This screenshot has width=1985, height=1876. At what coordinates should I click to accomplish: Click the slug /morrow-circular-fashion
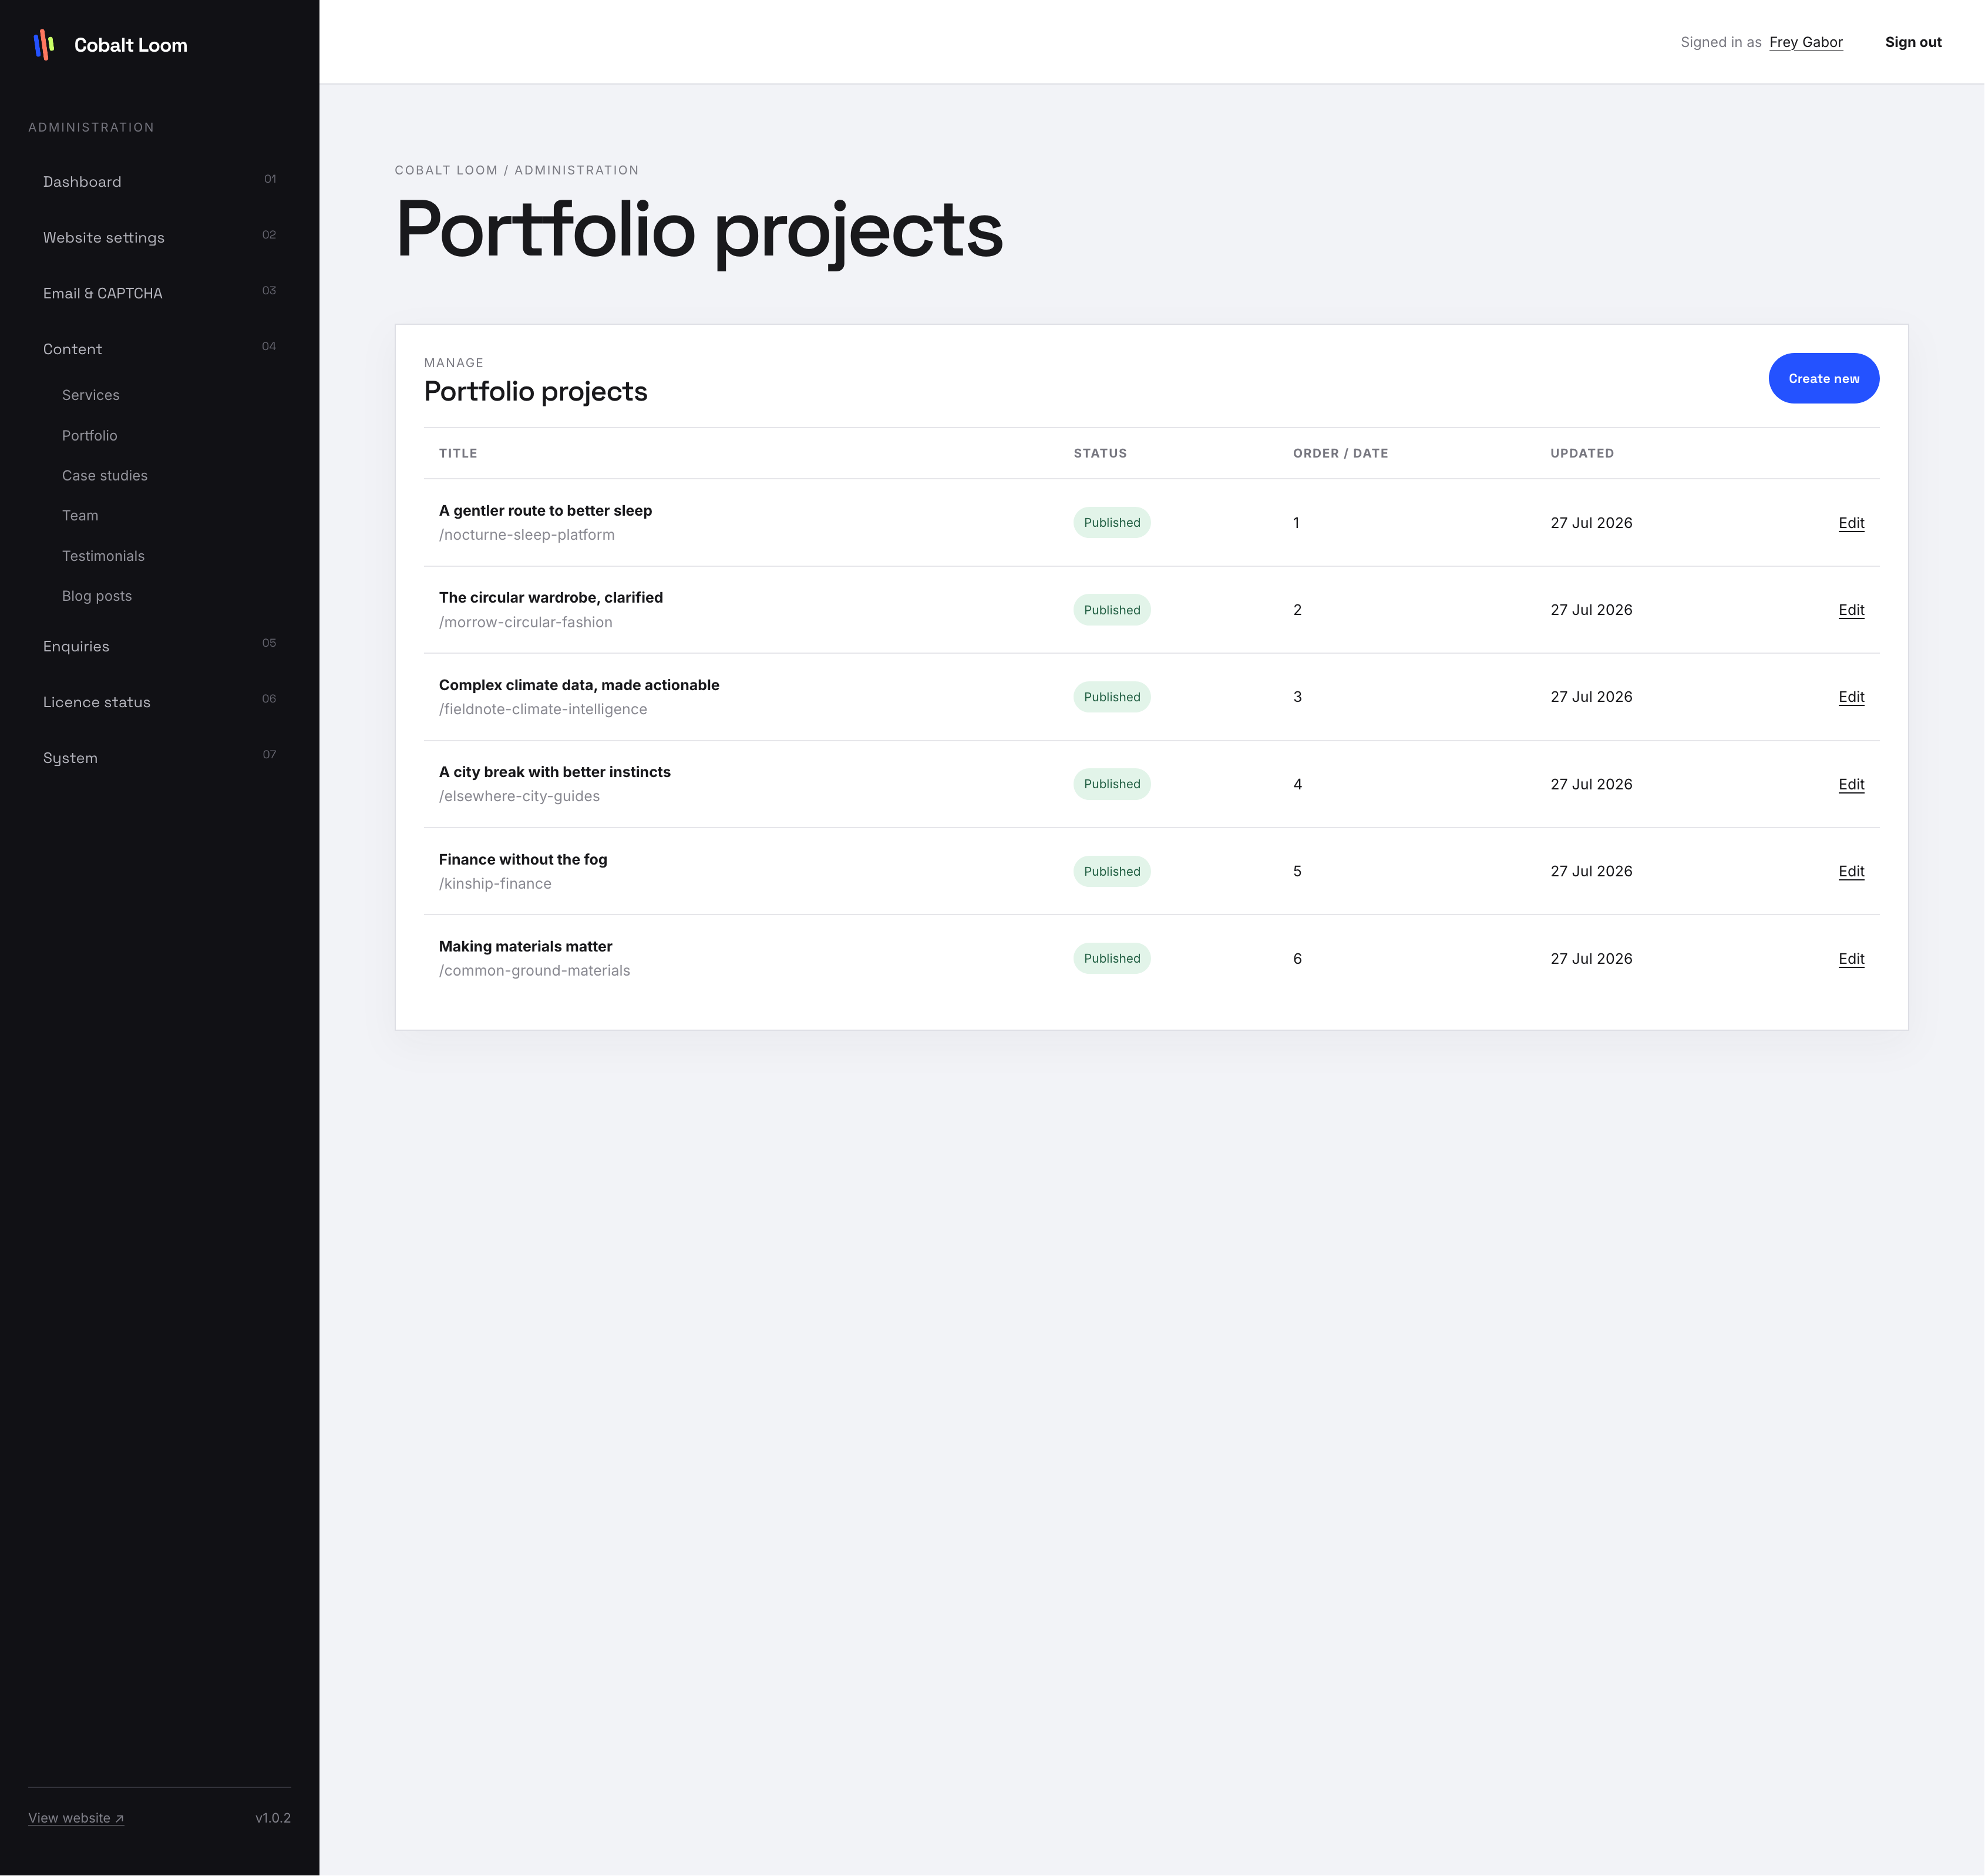click(x=526, y=622)
